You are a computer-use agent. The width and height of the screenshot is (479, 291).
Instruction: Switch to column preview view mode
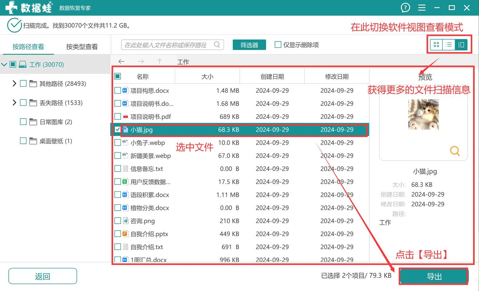coord(461,45)
